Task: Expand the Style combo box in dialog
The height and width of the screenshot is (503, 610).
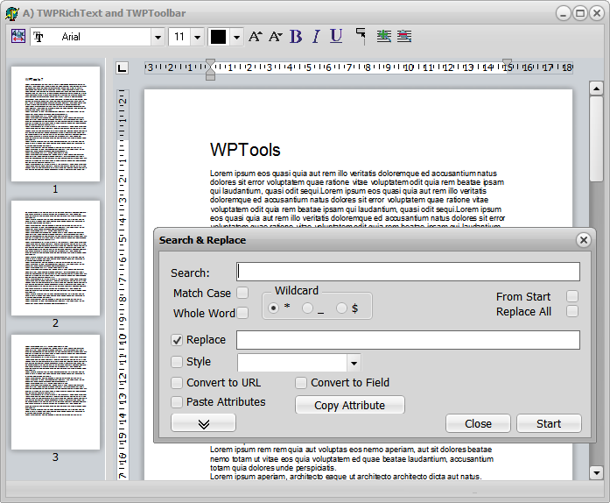Action: pyautogui.click(x=354, y=363)
